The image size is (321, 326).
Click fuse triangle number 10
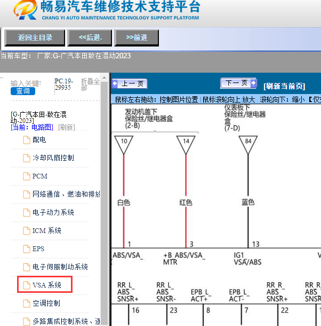124,145
